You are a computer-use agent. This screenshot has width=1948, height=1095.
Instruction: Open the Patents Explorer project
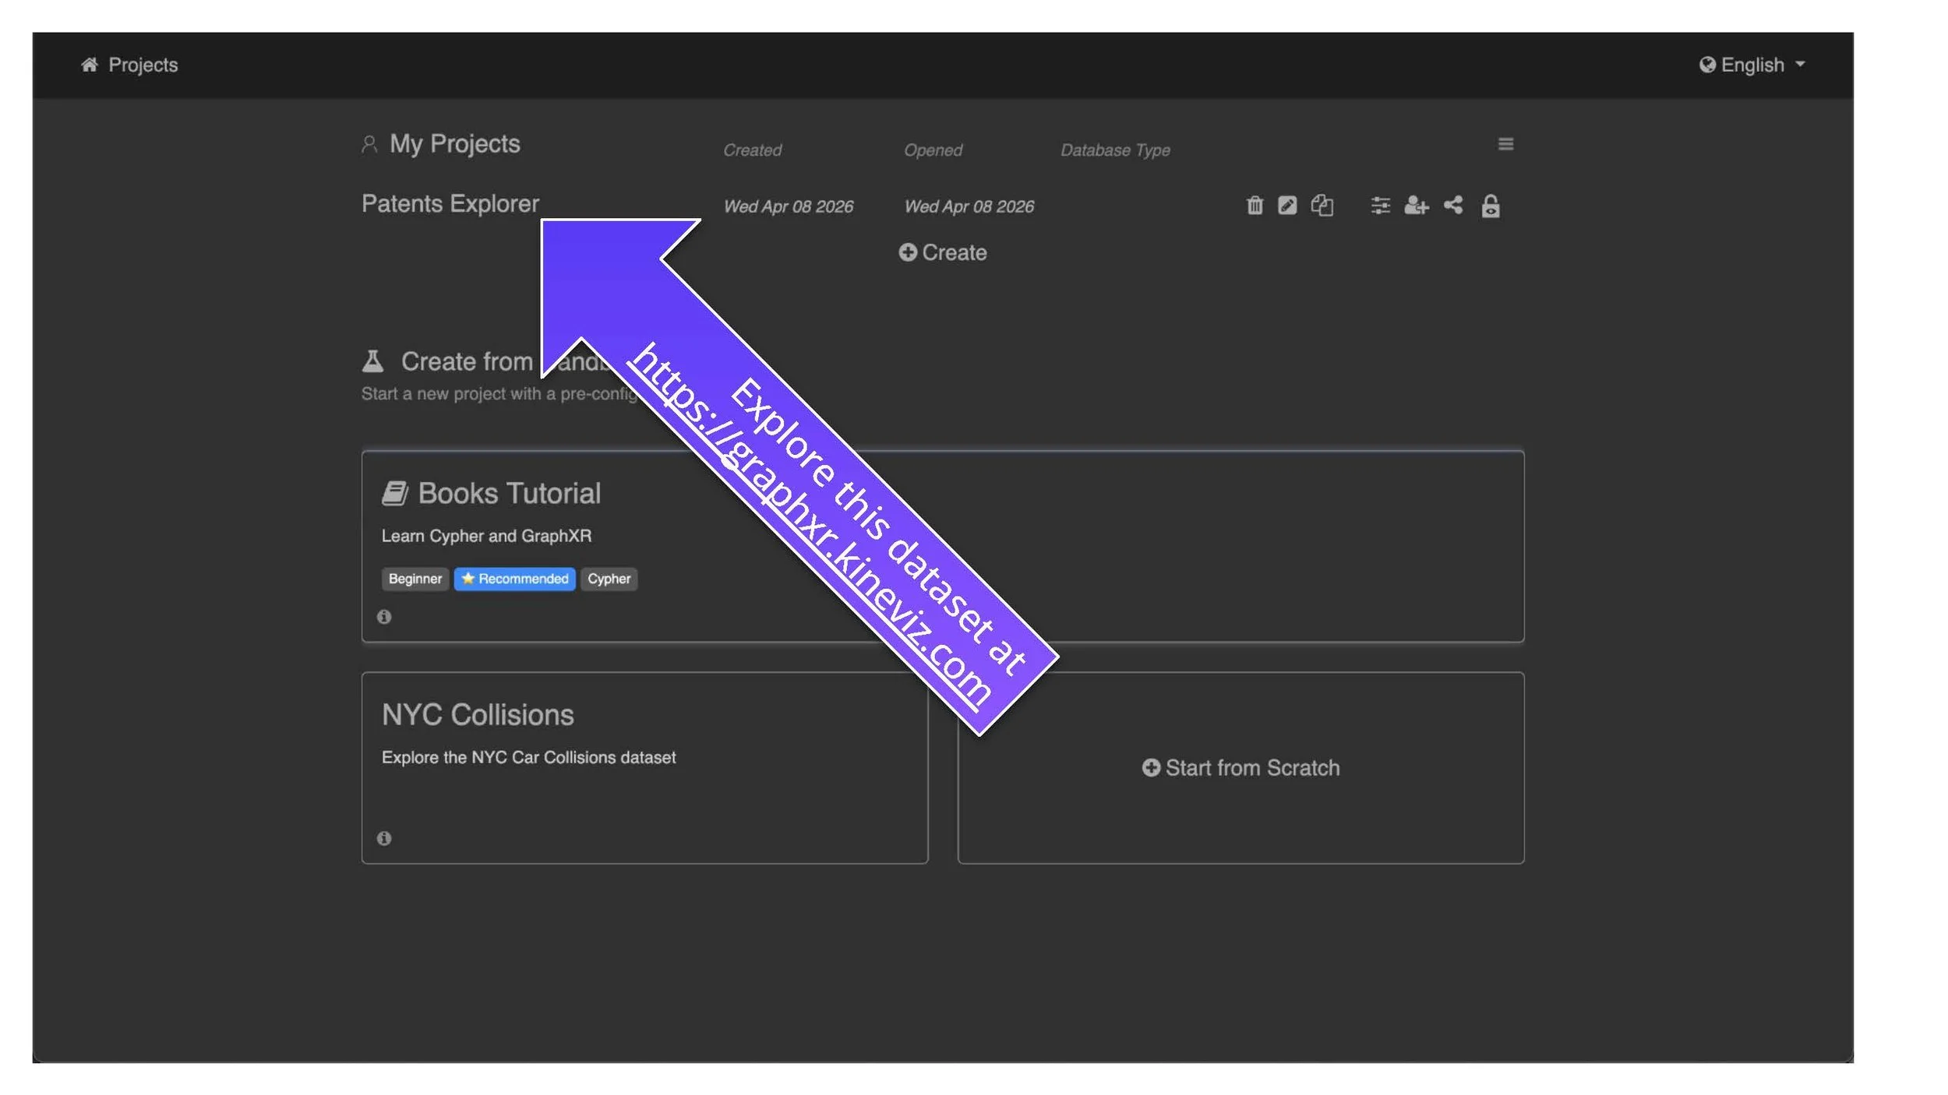pos(450,204)
